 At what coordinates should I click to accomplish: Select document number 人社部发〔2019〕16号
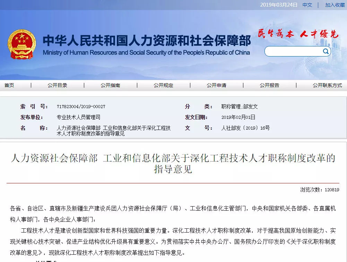[245, 128]
